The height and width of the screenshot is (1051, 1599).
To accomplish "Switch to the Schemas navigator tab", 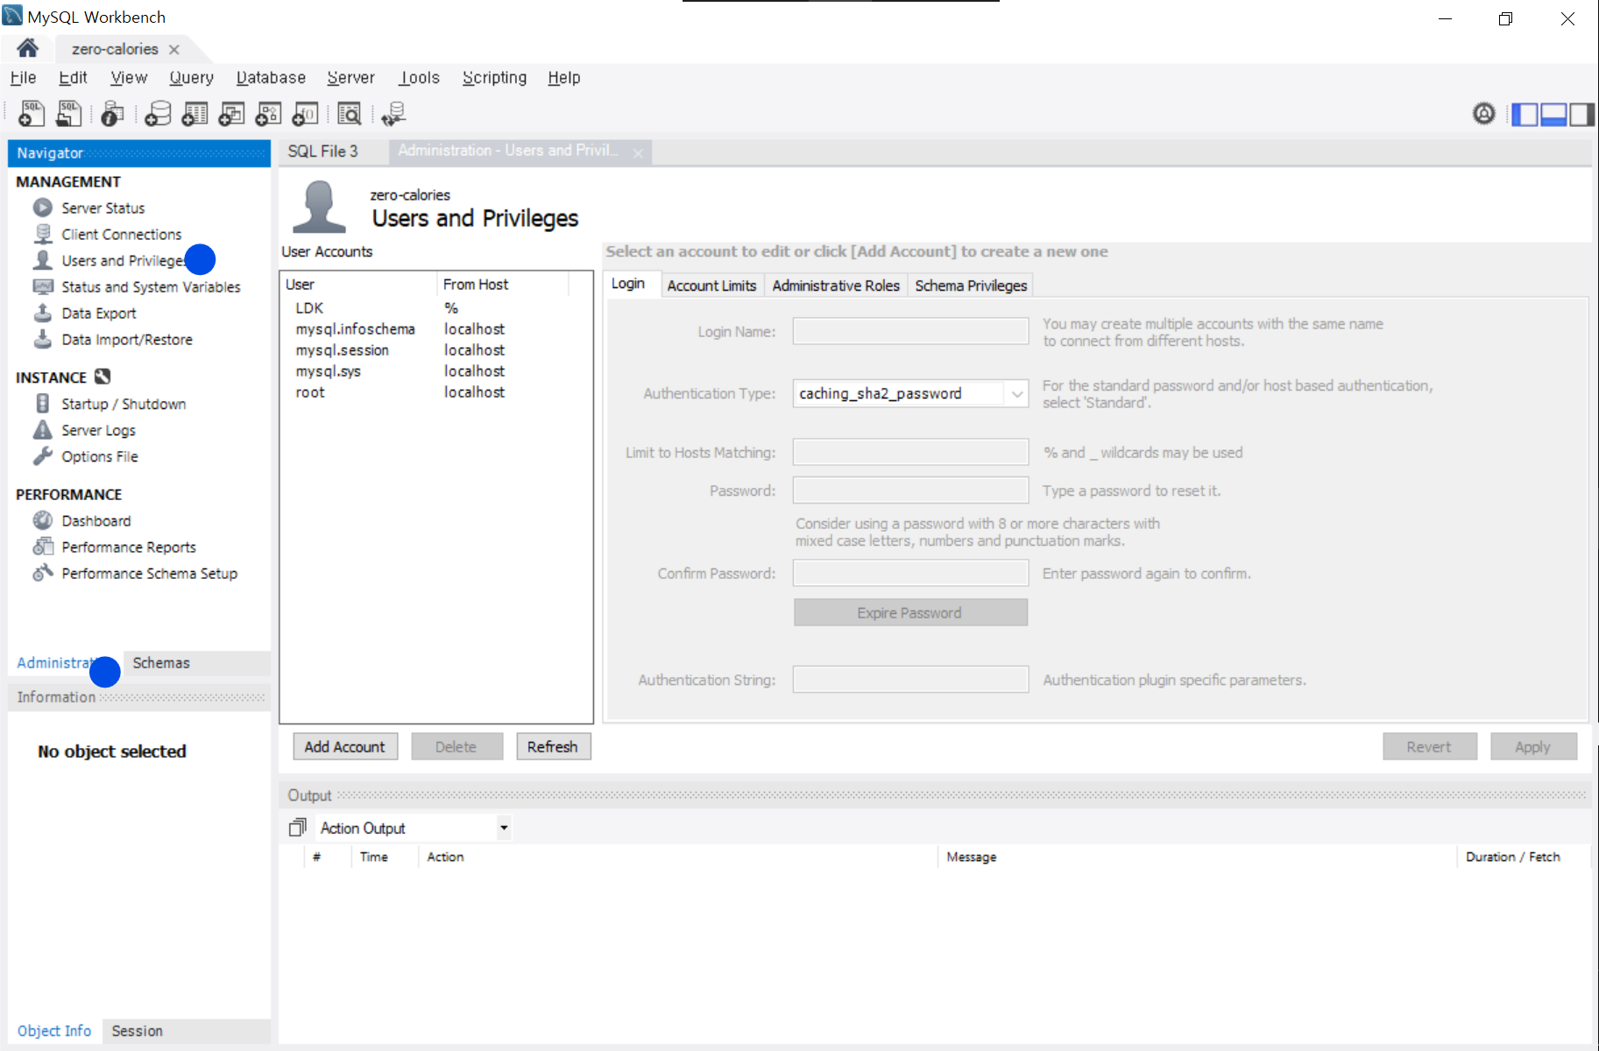I will (161, 663).
